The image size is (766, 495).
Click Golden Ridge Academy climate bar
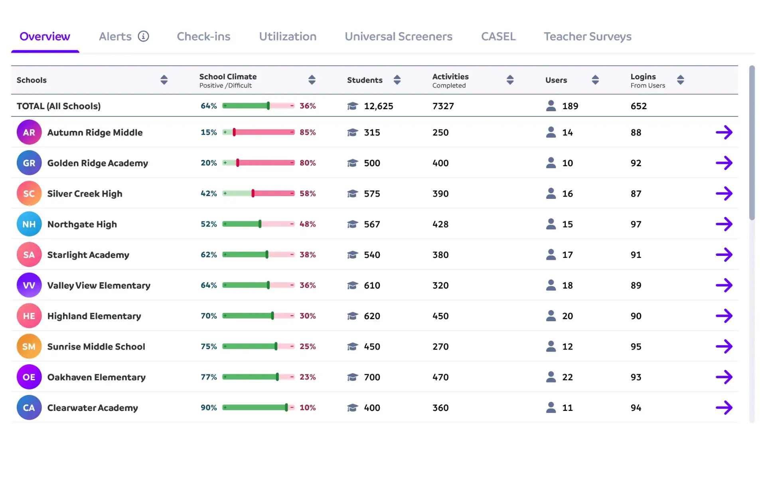tap(259, 163)
